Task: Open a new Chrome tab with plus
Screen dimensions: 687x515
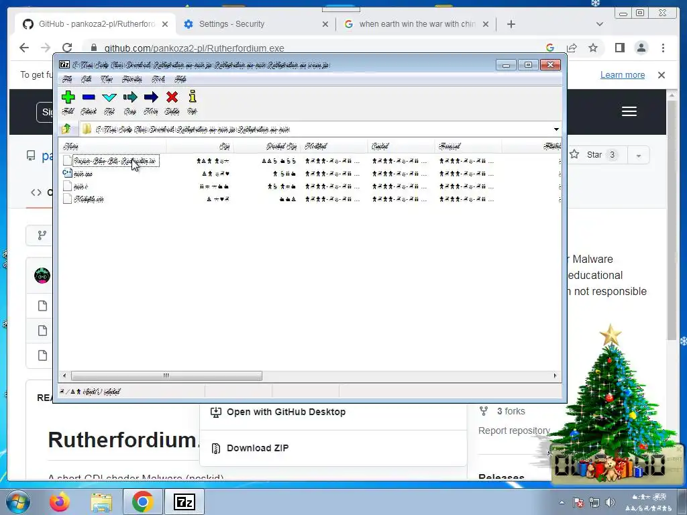Action: [x=511, y=24]
